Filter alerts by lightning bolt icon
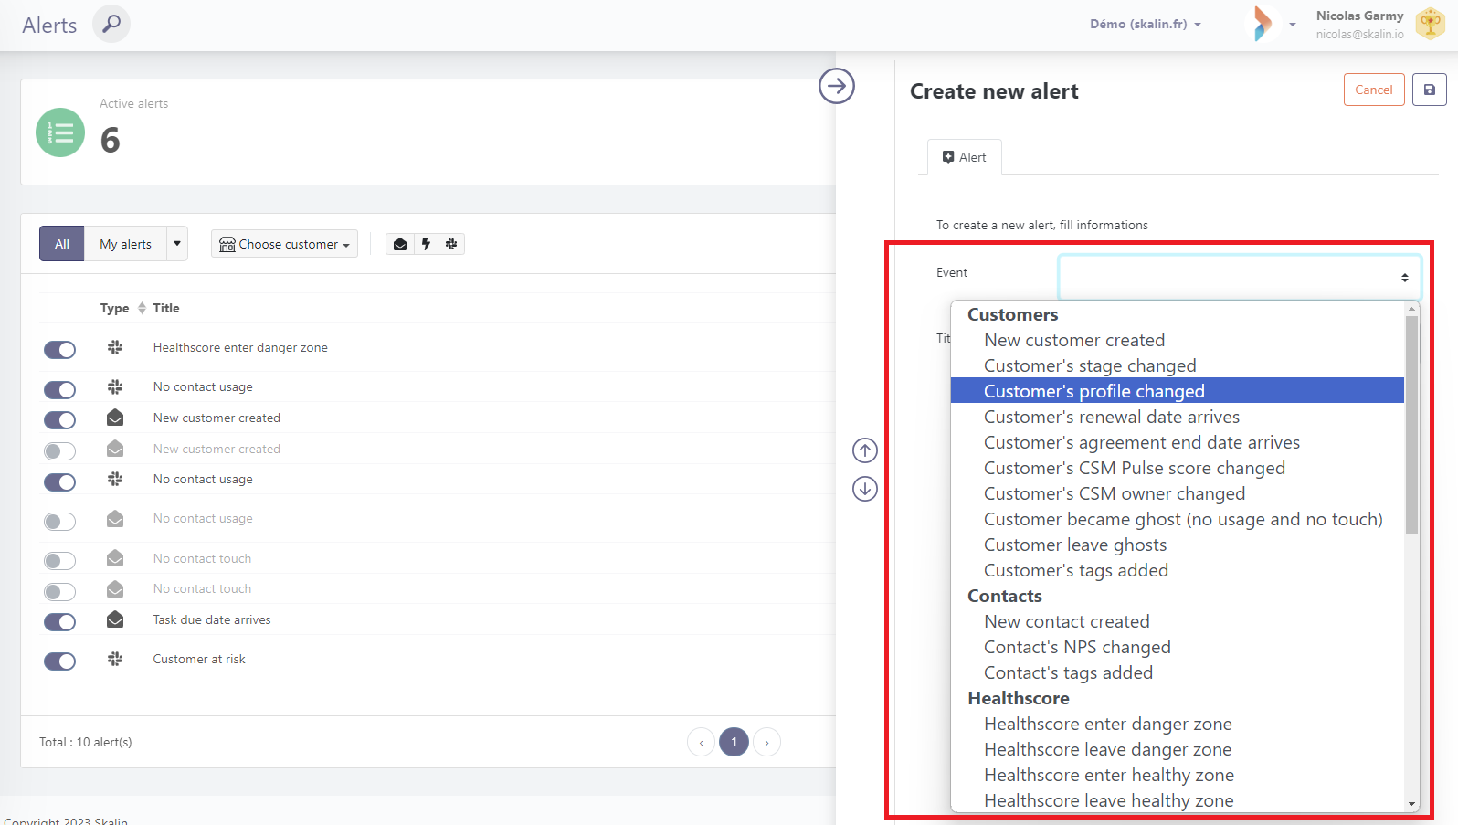Viewport: 1458px width, 825px height. point(426,244)
